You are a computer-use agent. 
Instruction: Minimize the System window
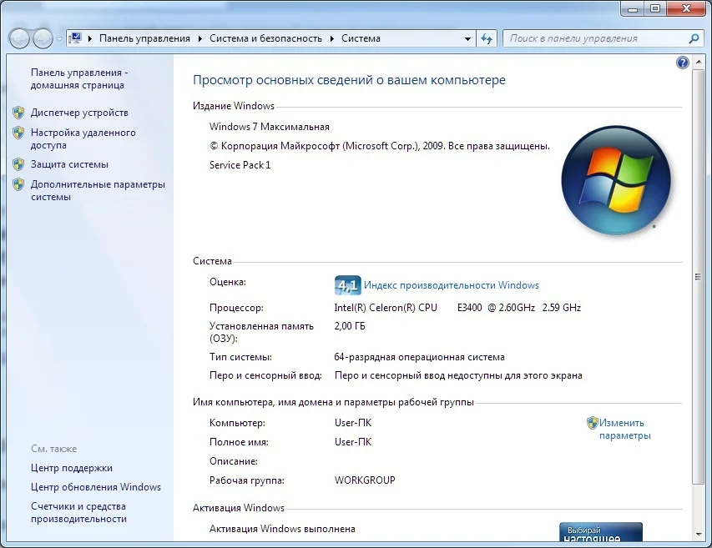[x=634, y=8]
